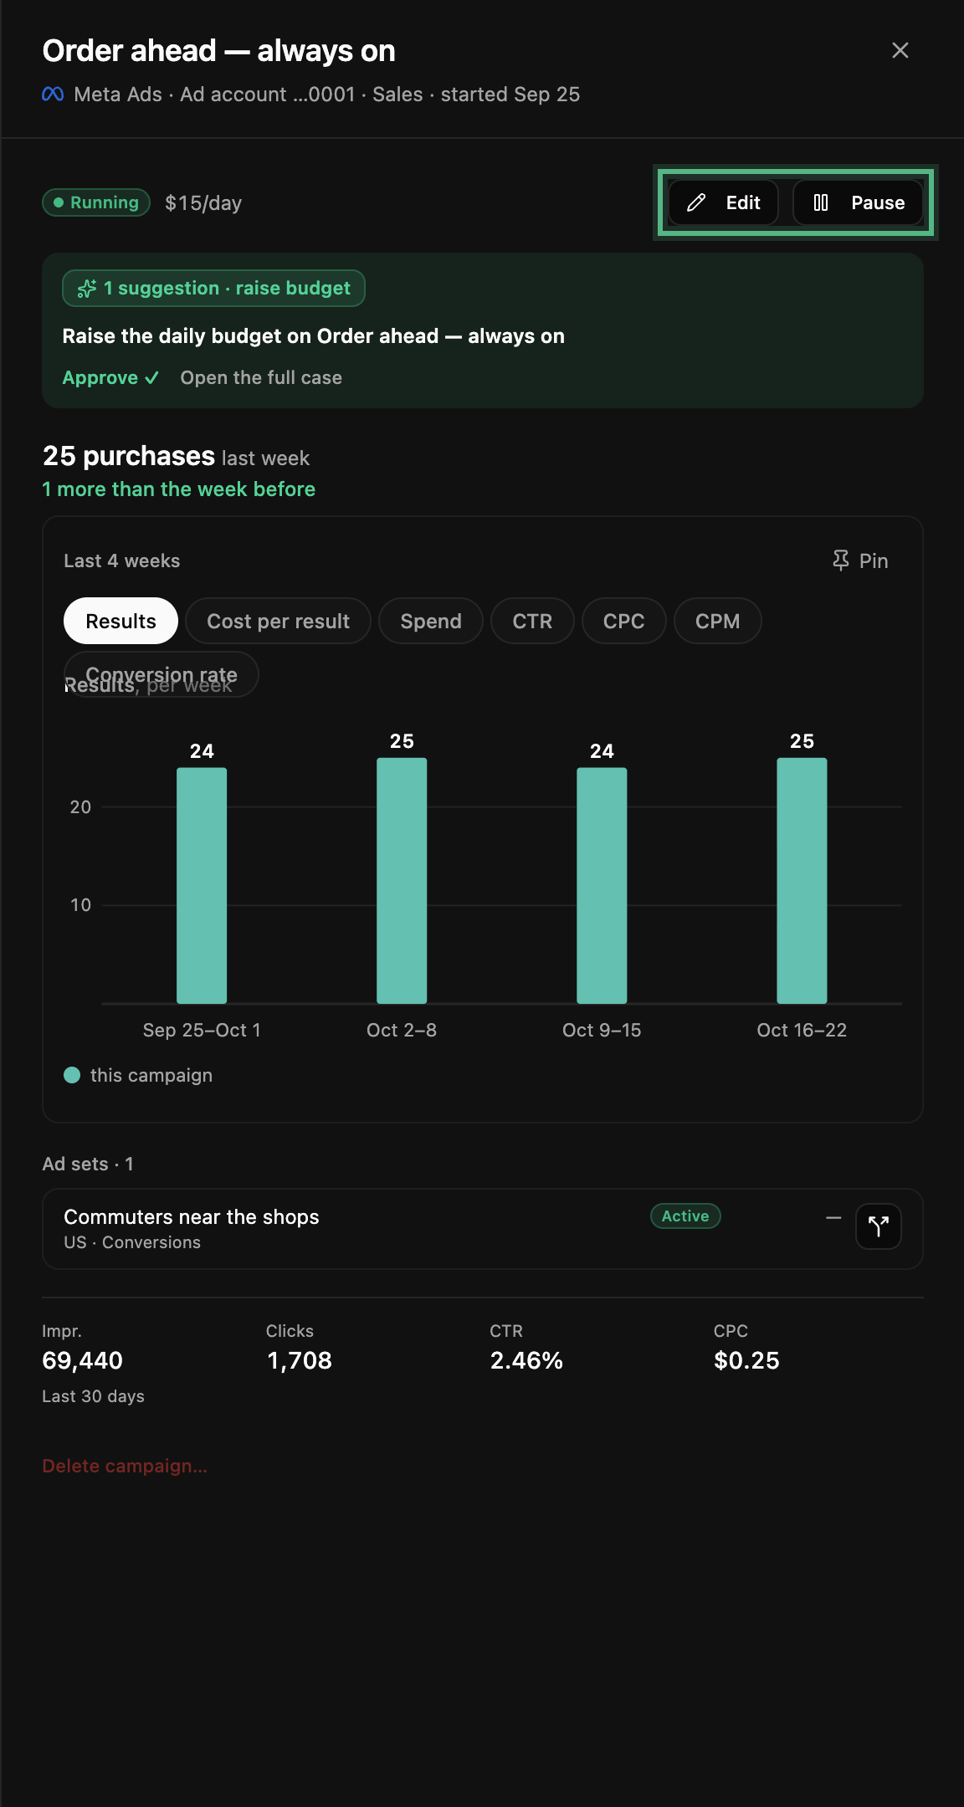
Task: Switch to Cost per result tab
Action: (x=279, y=621)
